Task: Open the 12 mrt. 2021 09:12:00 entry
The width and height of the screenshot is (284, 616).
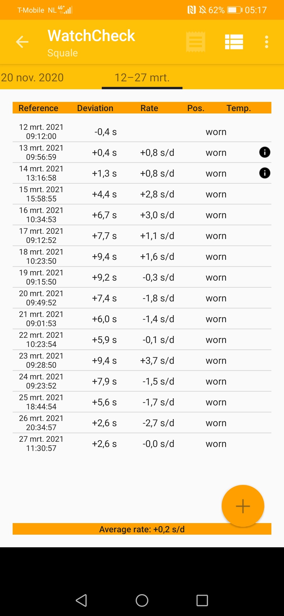Action: pos(142,132)
